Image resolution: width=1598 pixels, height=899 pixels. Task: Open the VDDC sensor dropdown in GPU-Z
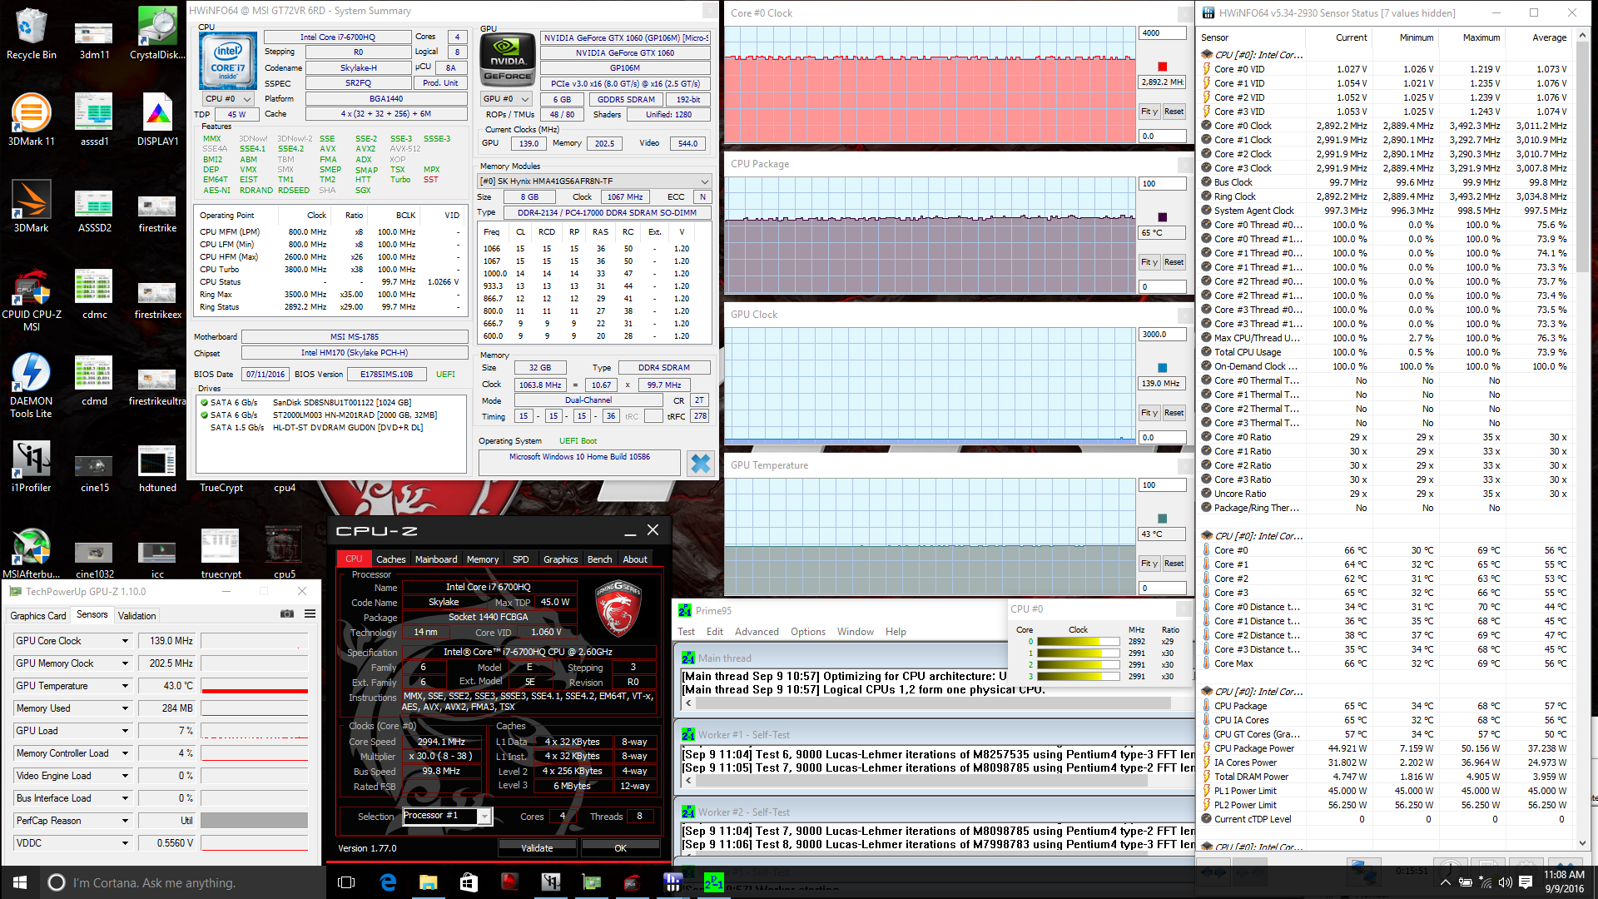click(125, 843)
